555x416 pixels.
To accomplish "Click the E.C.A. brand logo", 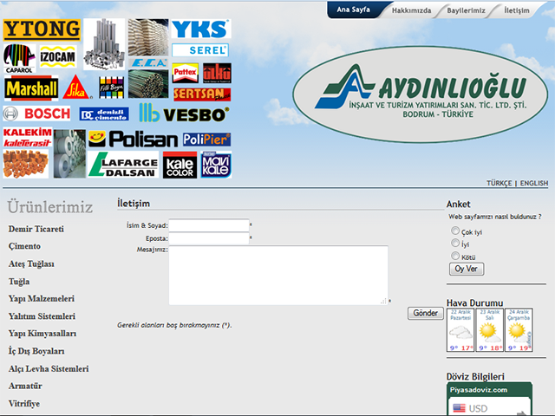I will [148, 63].
